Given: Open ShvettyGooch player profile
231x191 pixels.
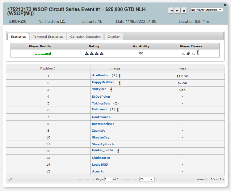Looking at the screenshot, I should click(x=103, y=144).
